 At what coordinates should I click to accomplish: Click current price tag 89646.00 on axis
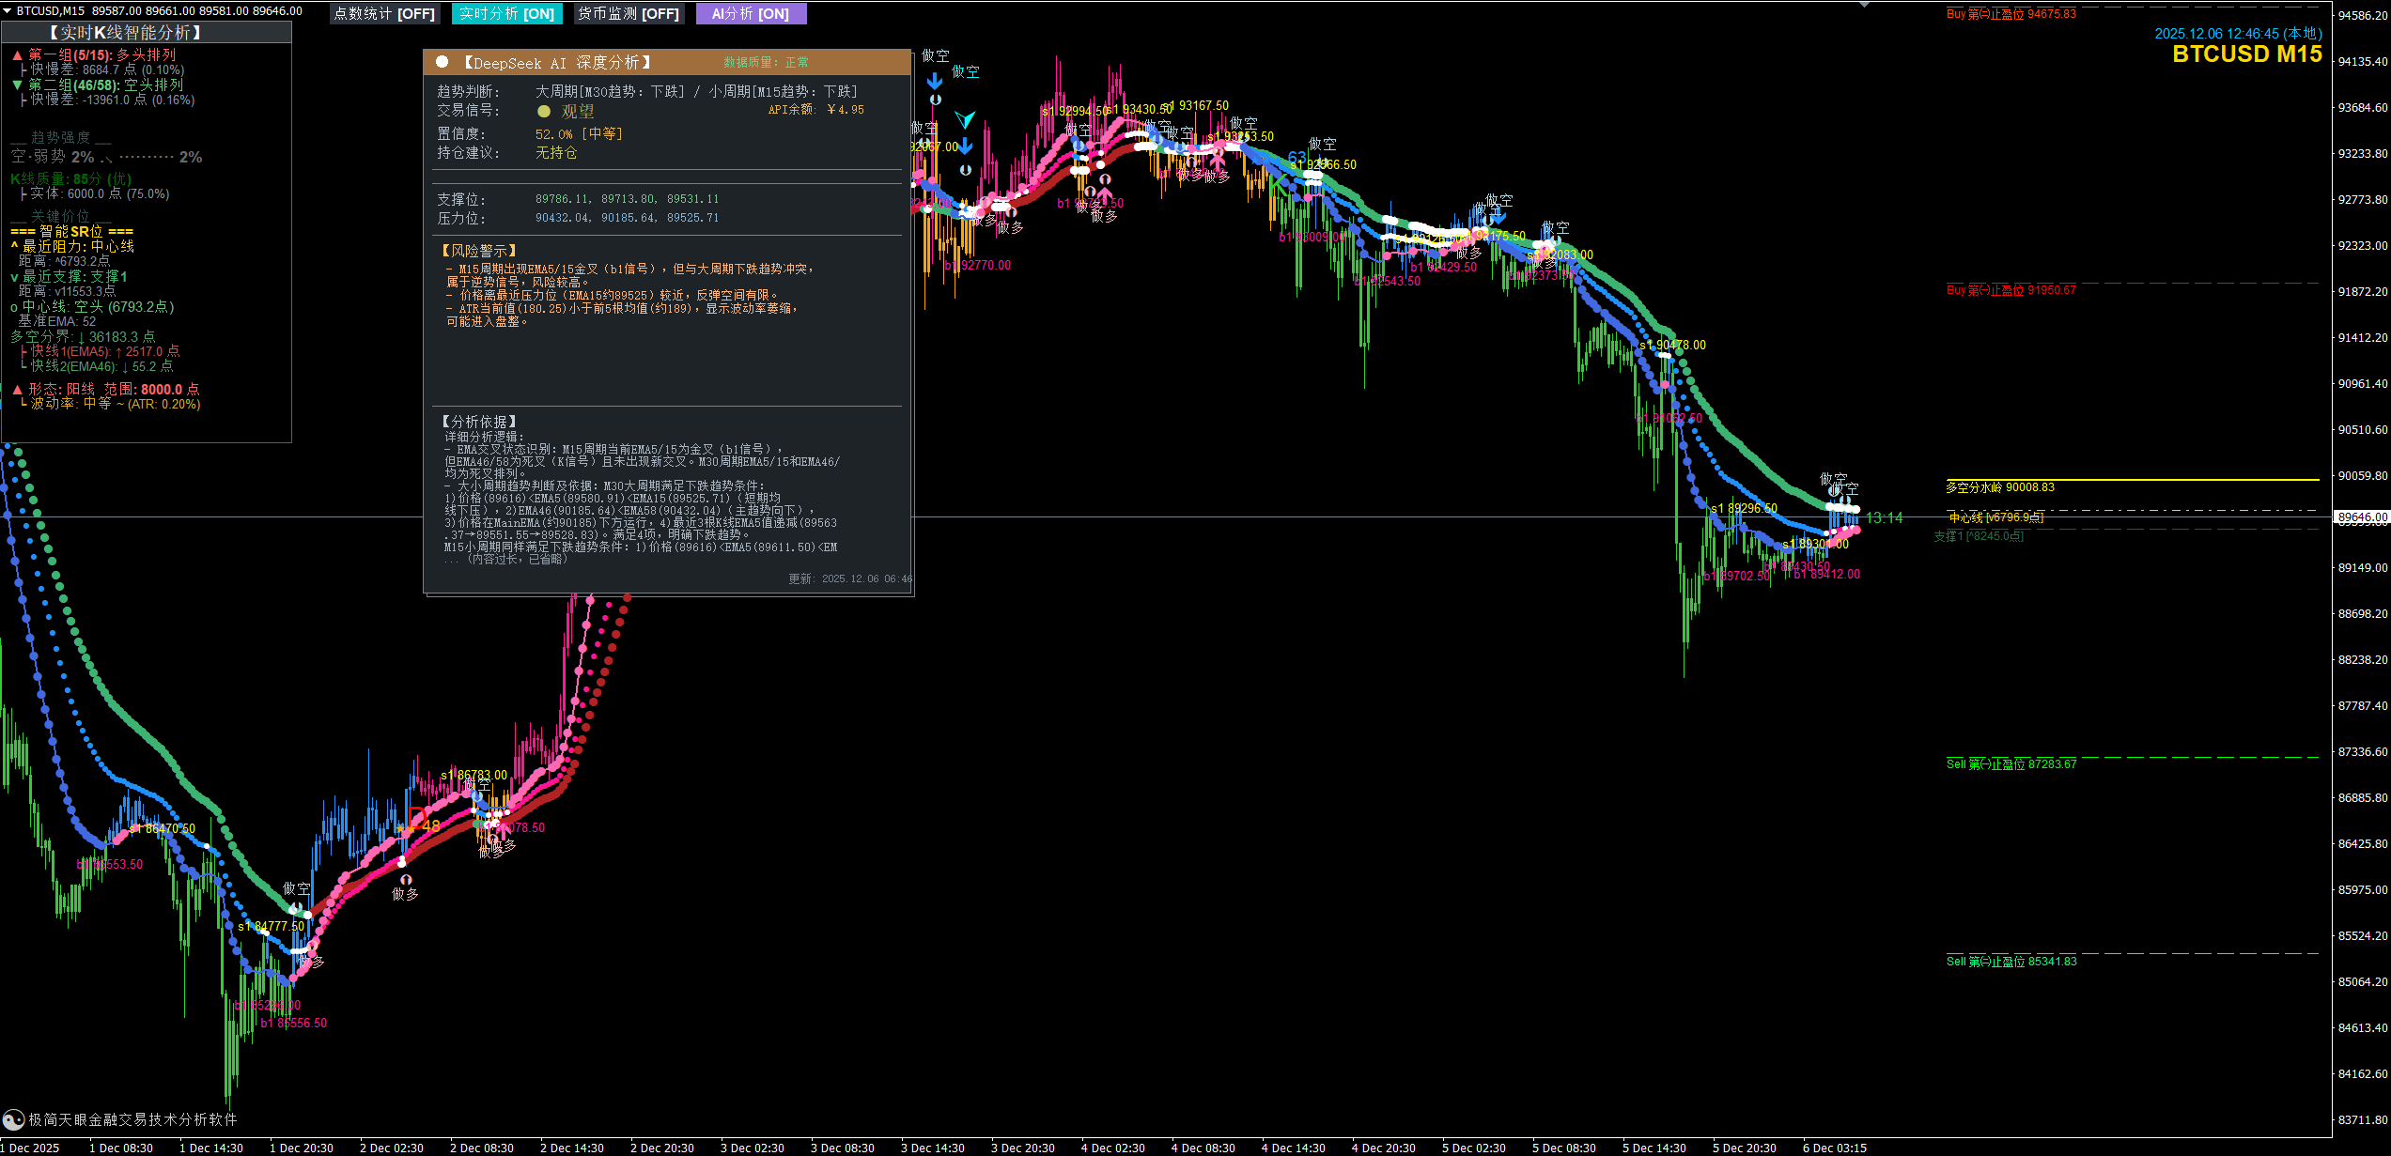2362,517
